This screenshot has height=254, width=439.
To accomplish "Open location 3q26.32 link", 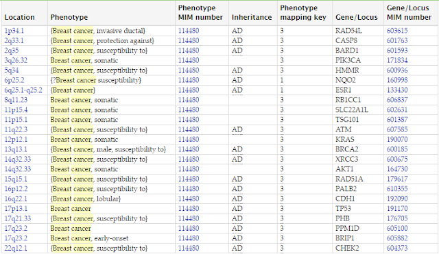I will tap(16, 61).
